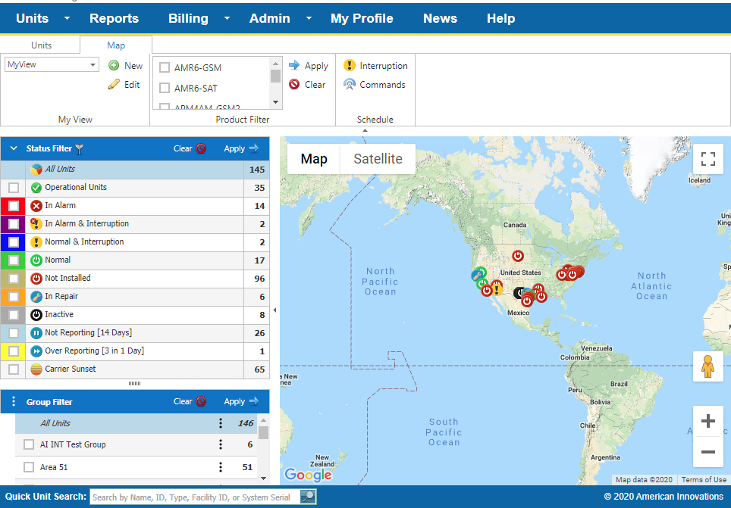731x508 pixels.
Task: Click the New button to create a view
Action: point(125,65)
